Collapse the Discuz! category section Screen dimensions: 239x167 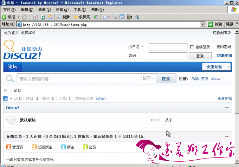(x=227, y=108)
